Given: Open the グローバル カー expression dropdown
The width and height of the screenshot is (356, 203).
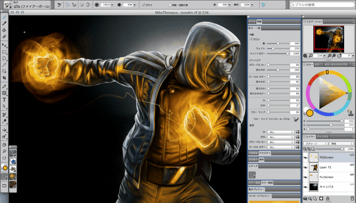Looking at the screenshot, I should pyautogui.click(x=280, y=142).
